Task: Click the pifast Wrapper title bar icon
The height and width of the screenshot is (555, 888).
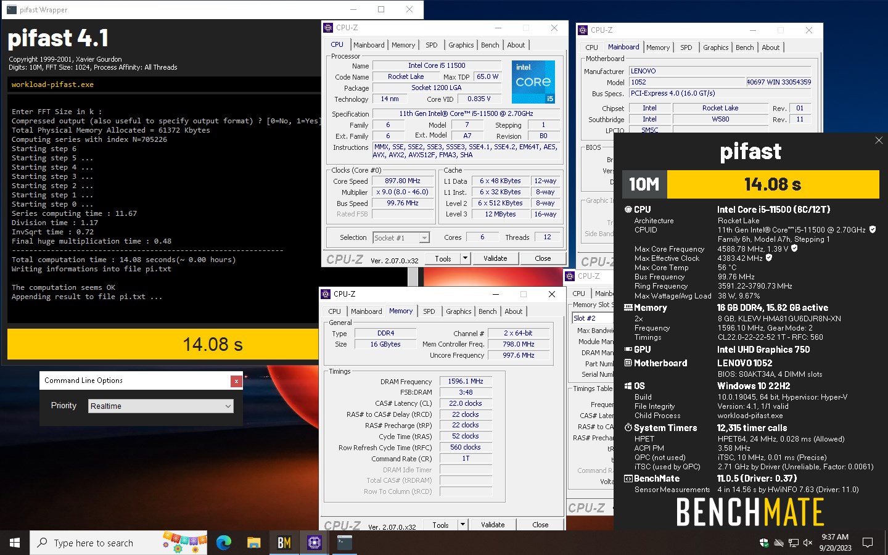Action: pyautogui.click(x=11, y=10)
